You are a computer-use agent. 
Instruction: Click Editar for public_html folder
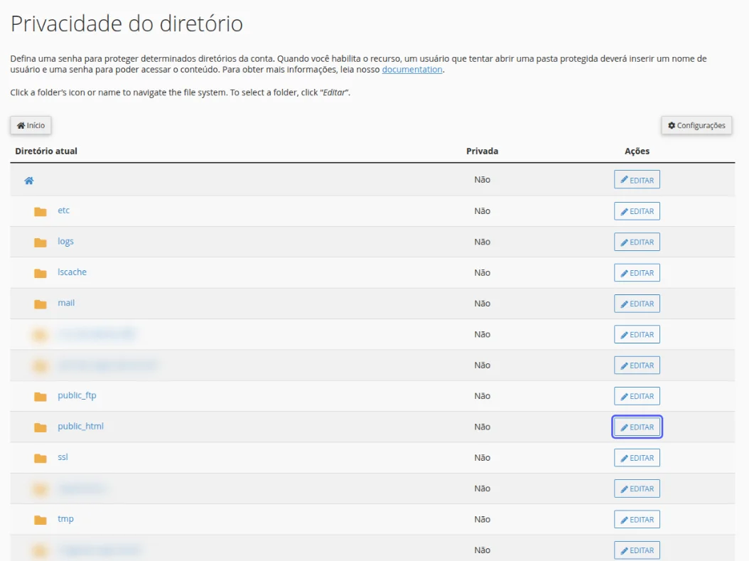pyautogui.click(x=637, y=427)
